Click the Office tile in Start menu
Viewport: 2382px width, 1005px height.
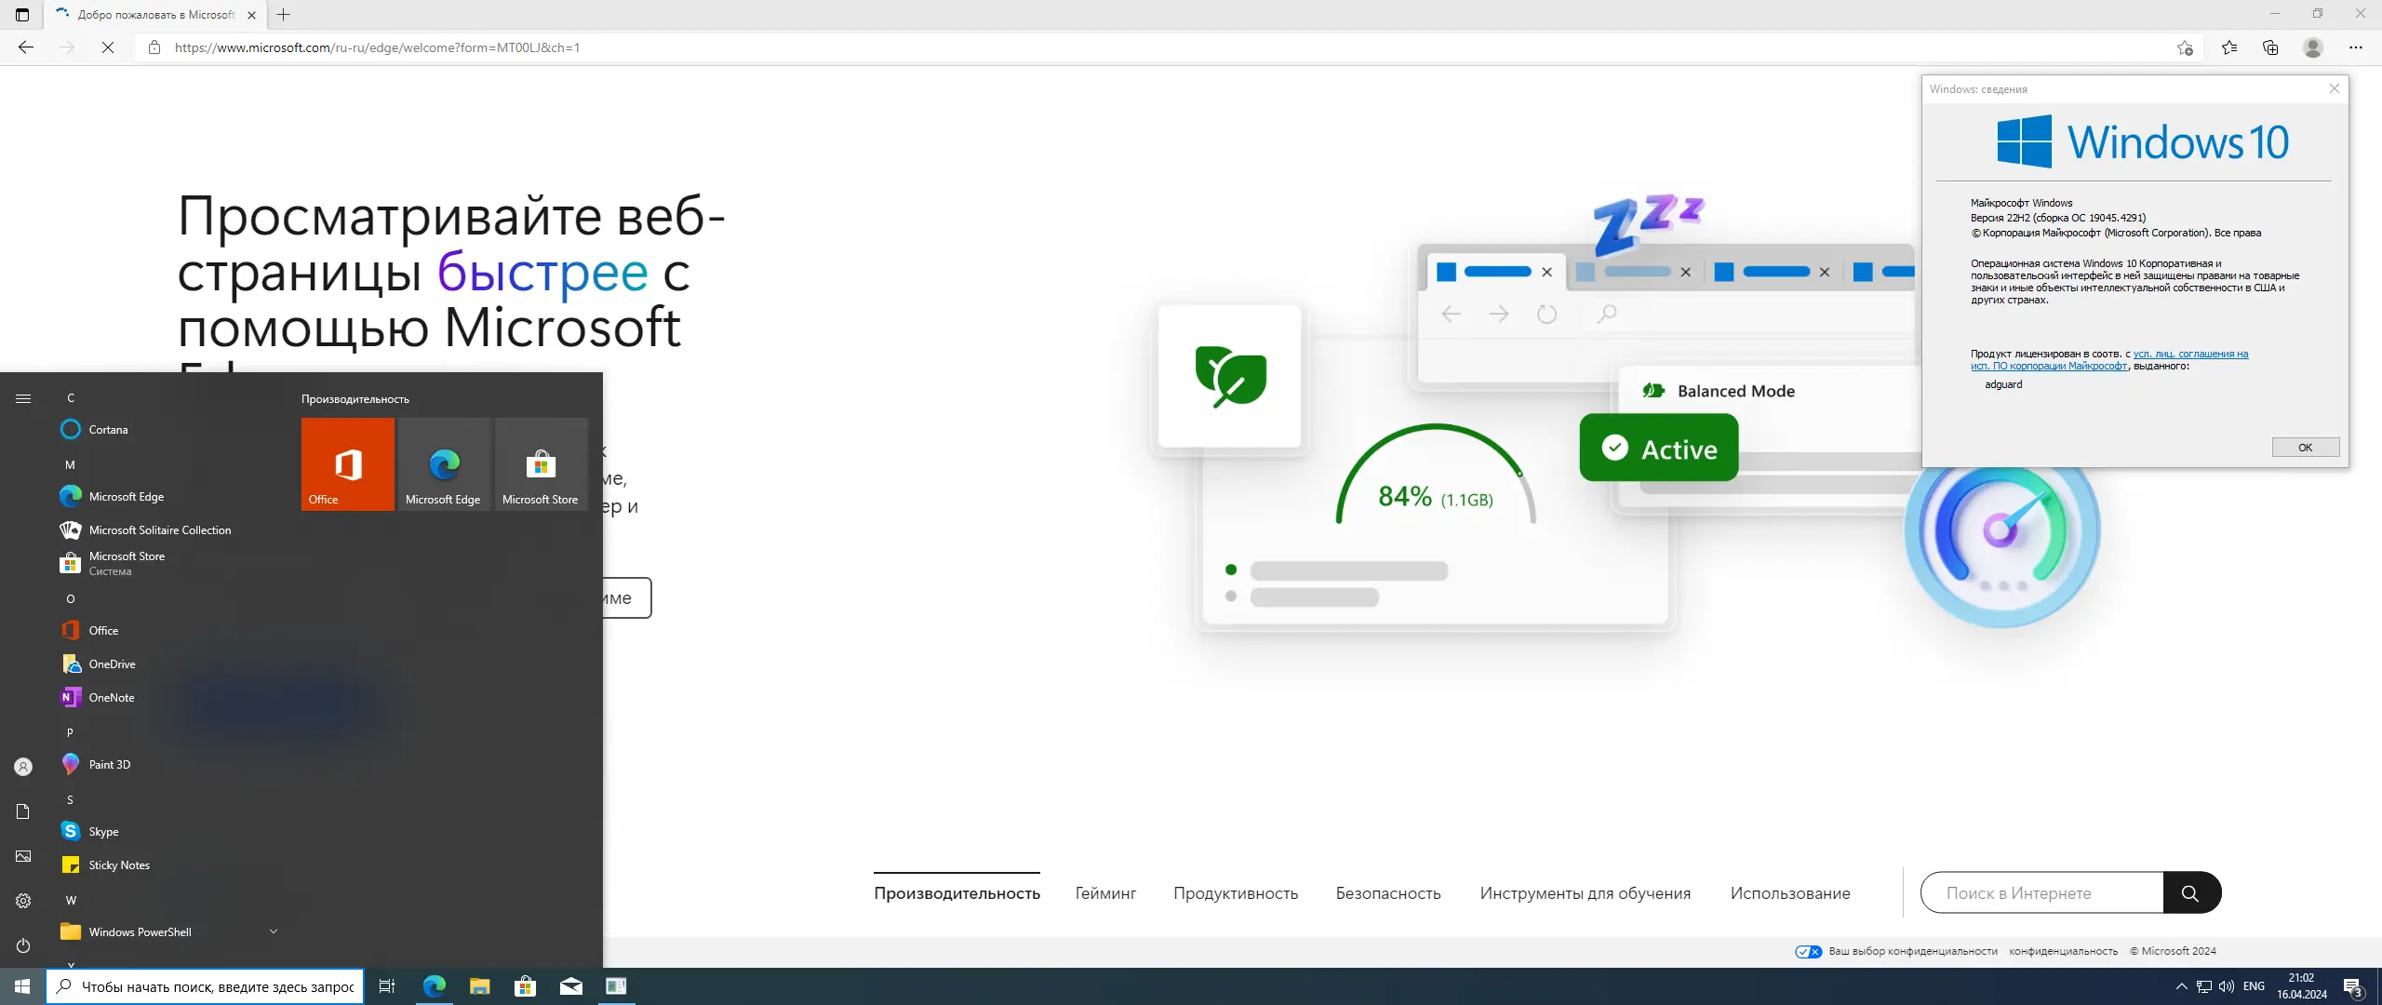pyautogui.click(x=347, y=463)
